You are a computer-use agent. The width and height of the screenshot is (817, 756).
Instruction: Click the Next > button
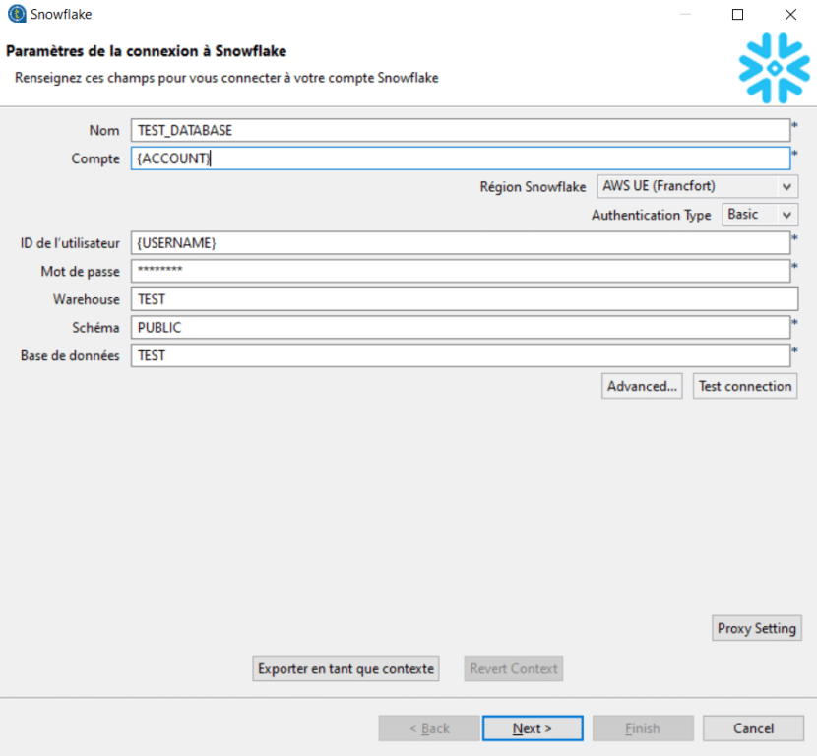point(533,727)
